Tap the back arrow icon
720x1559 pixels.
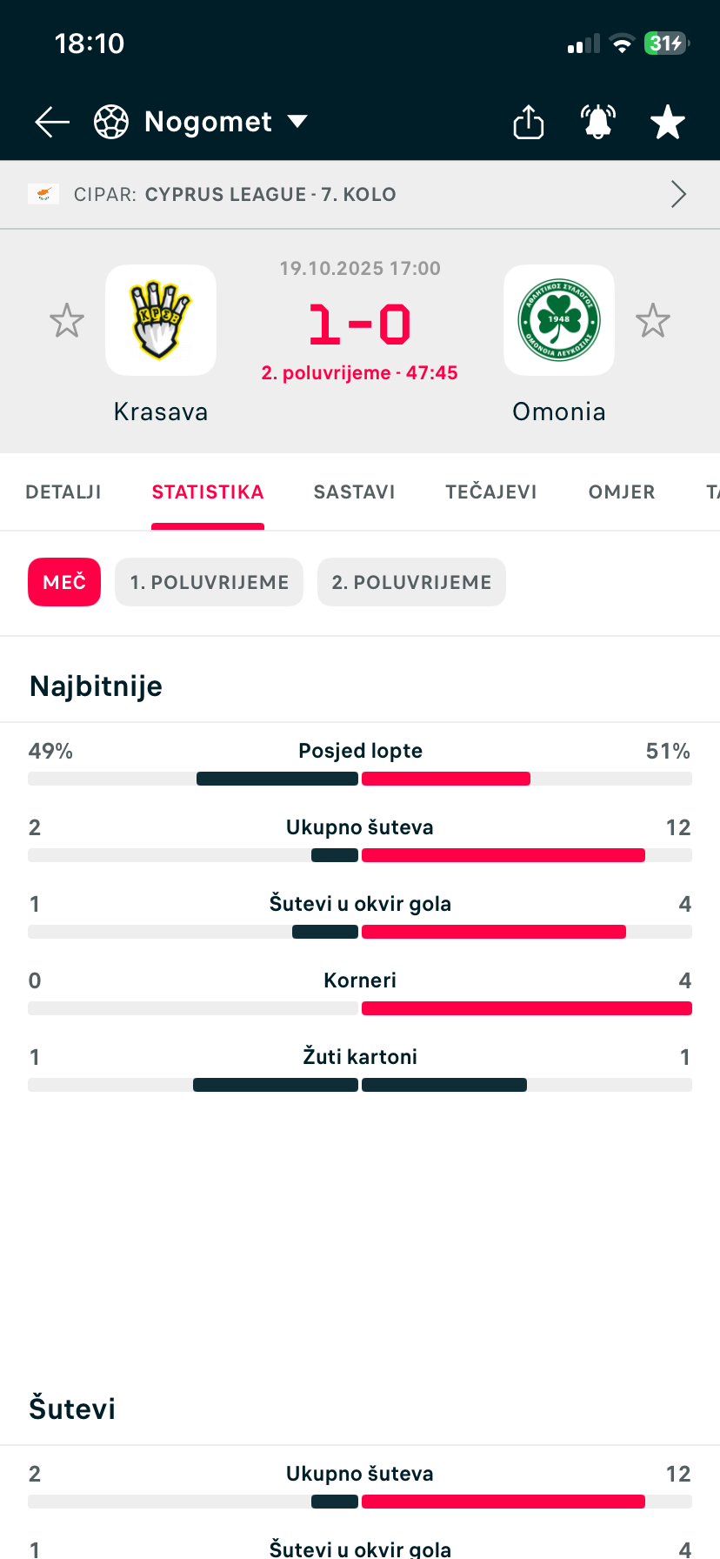52,123
